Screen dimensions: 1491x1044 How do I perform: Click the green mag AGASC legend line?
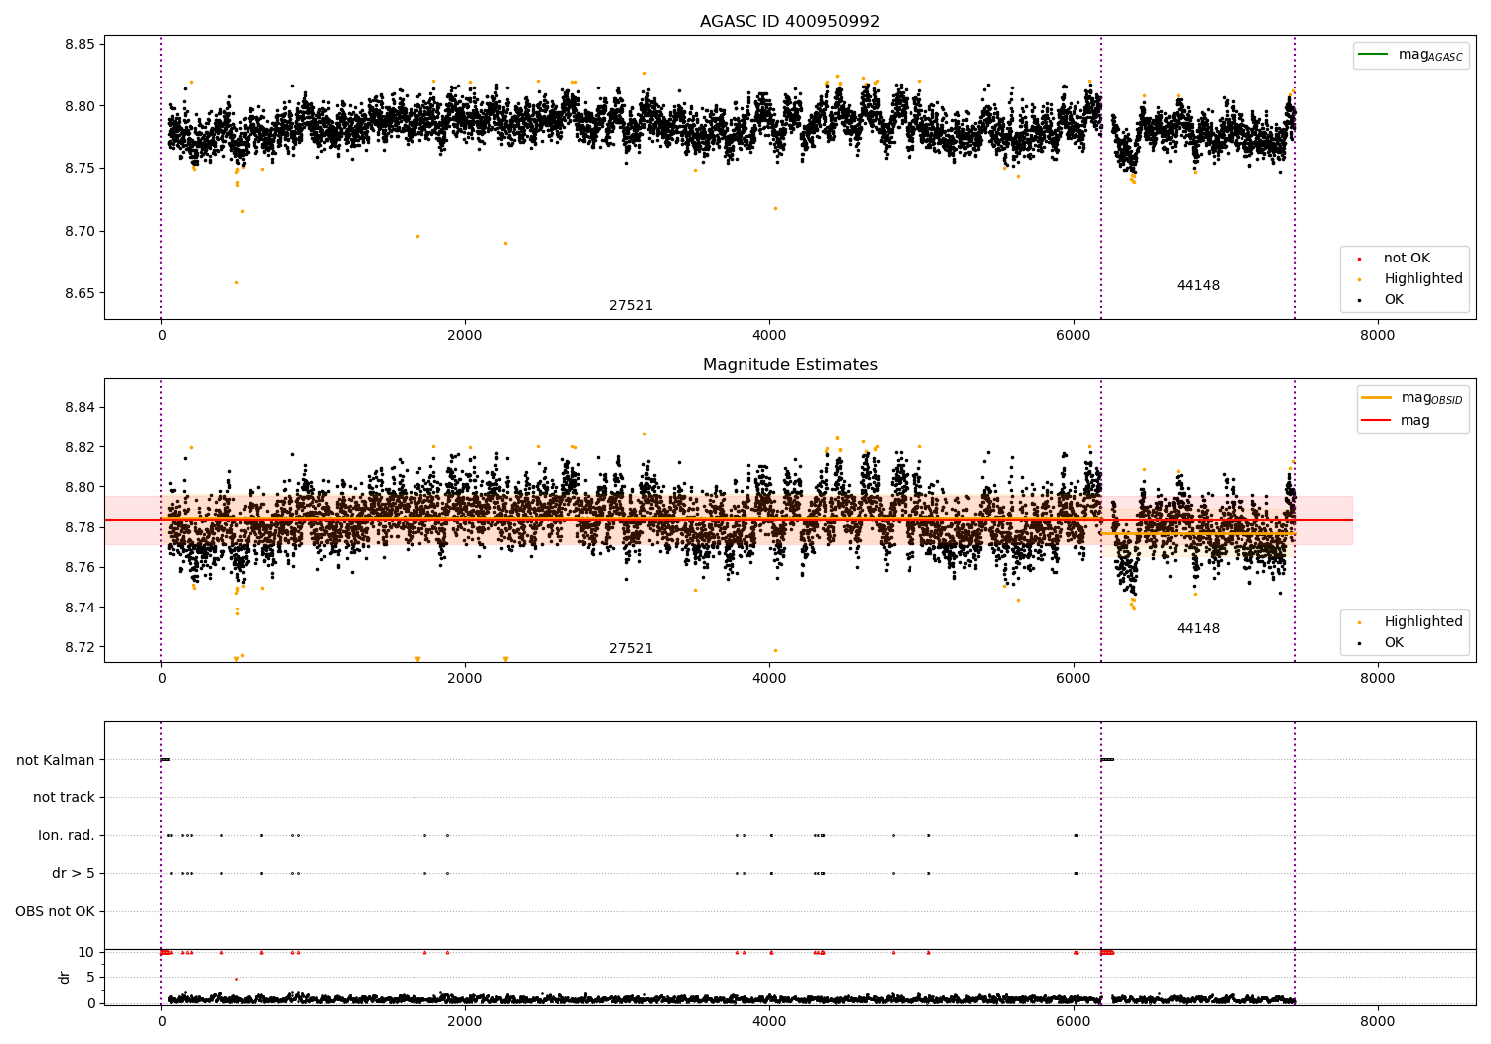click(x=1373, y=55)
